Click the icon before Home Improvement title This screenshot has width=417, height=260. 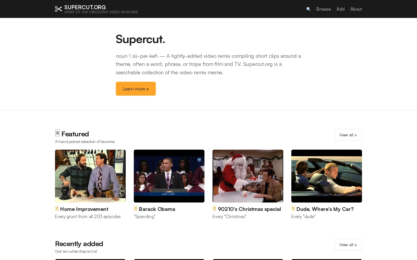(57, 208)
